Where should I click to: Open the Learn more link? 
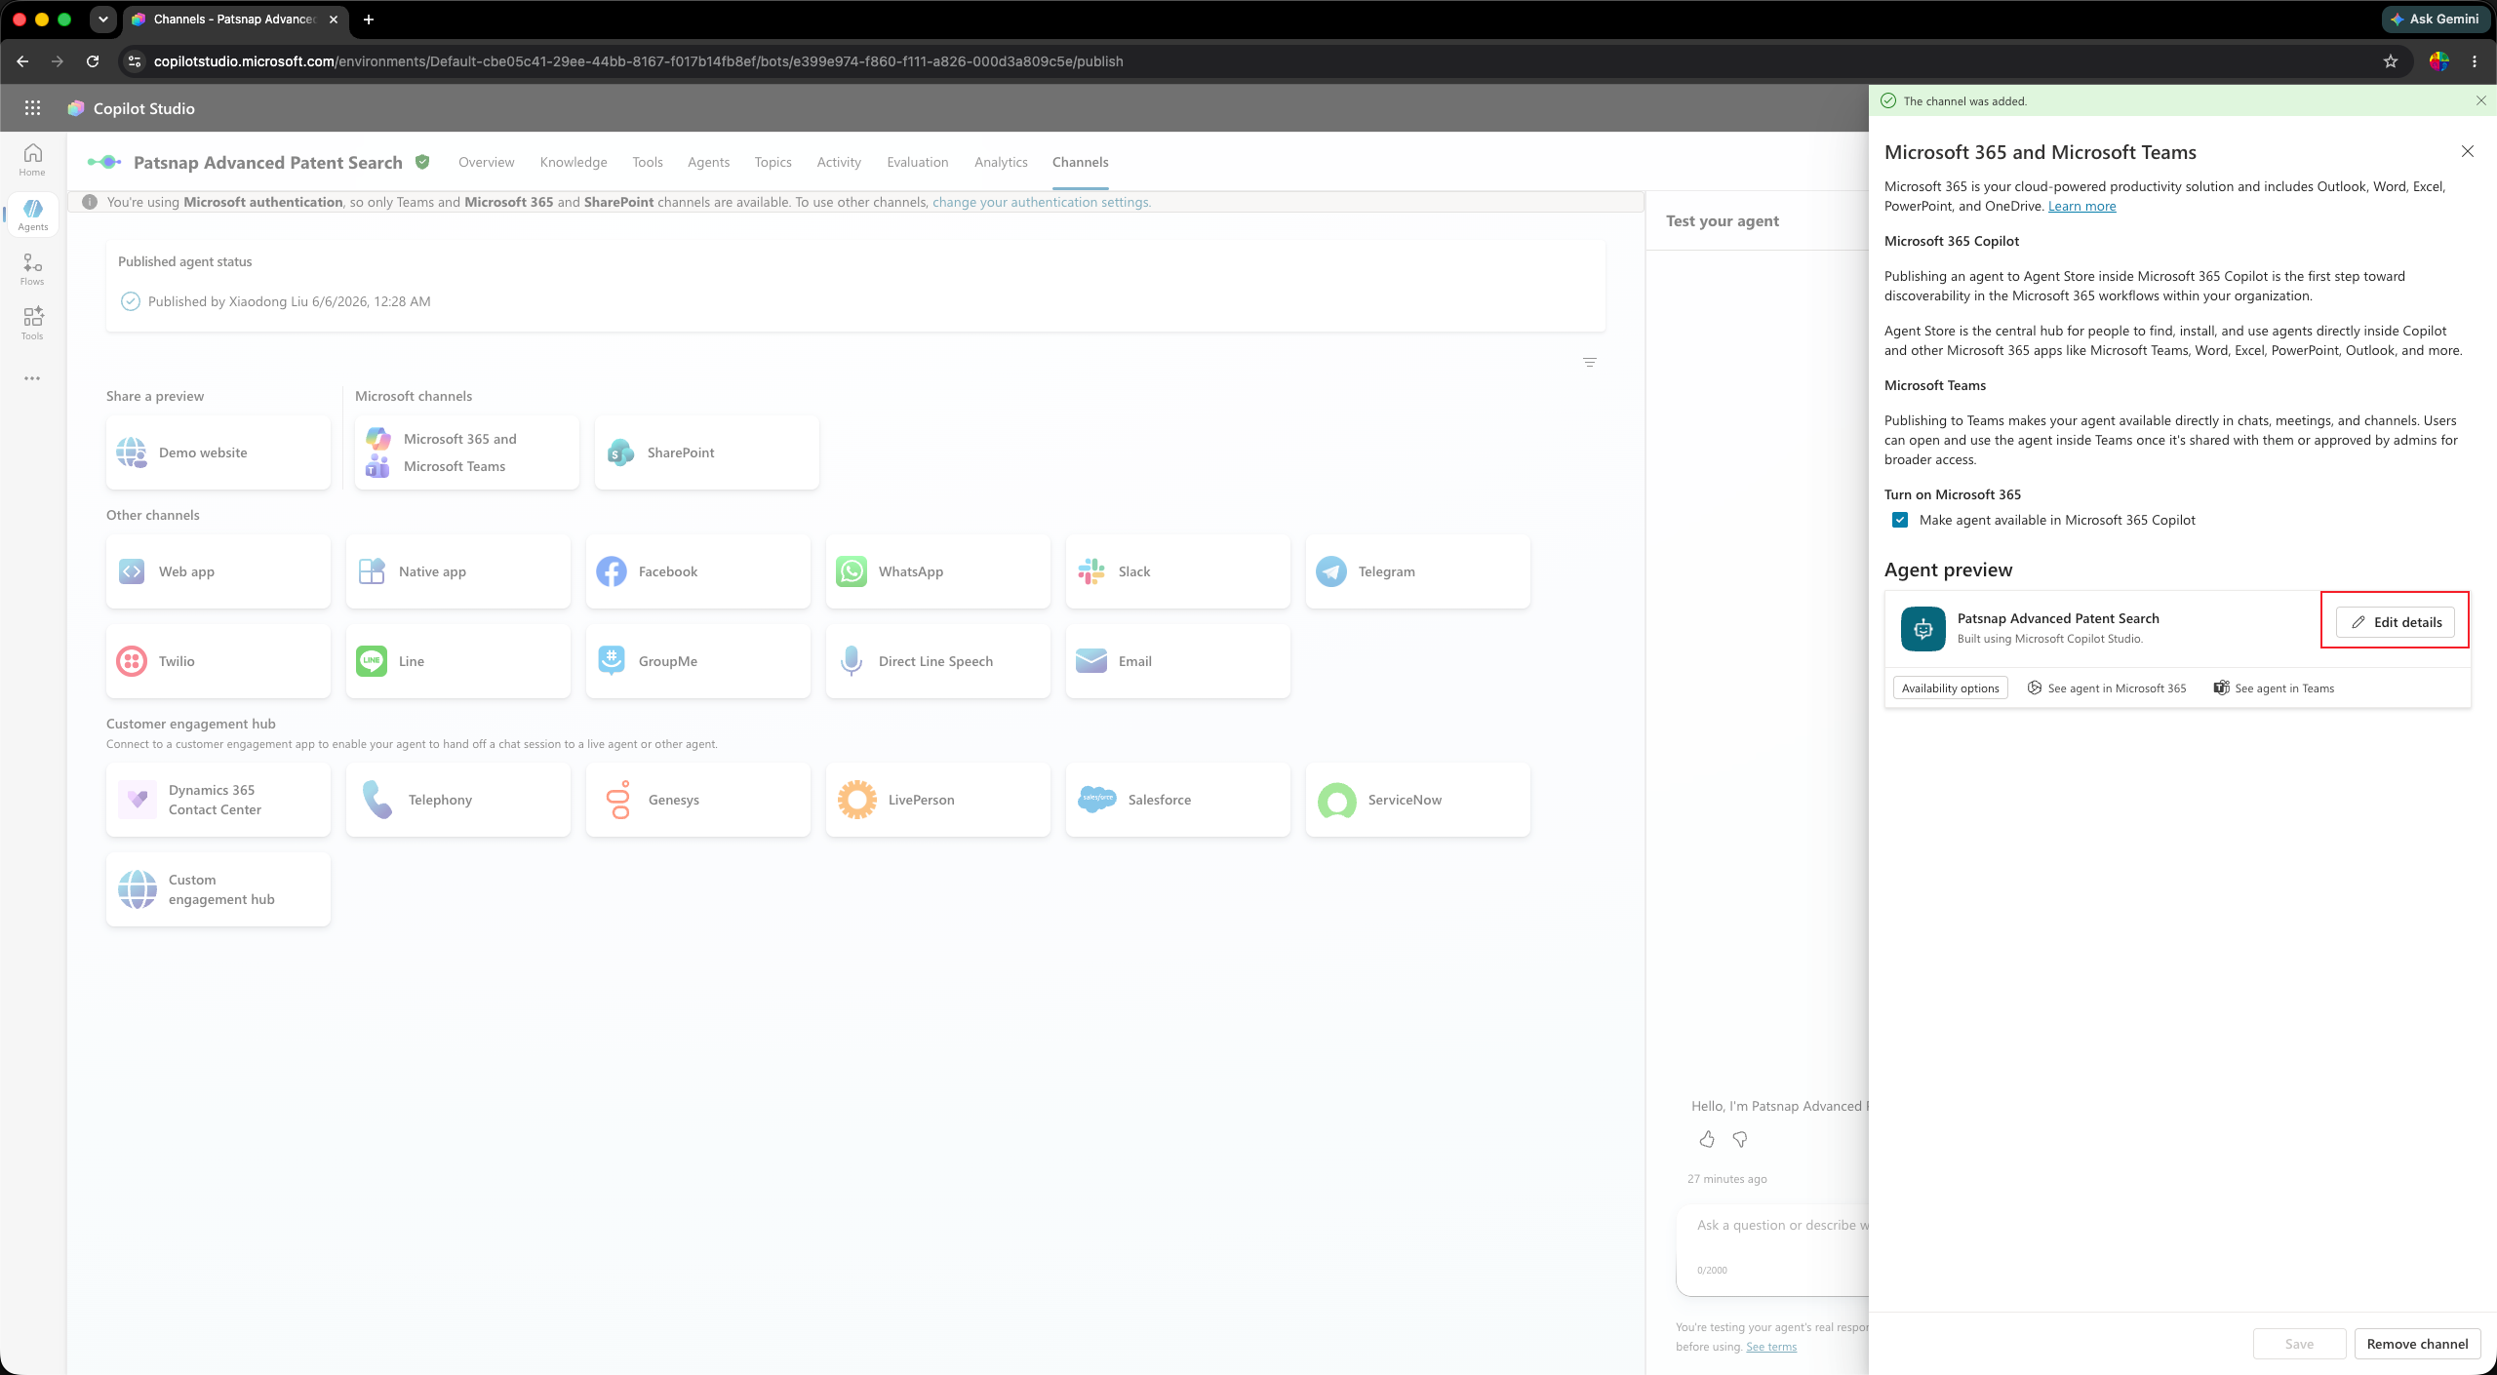click(x=2081, y=206)
